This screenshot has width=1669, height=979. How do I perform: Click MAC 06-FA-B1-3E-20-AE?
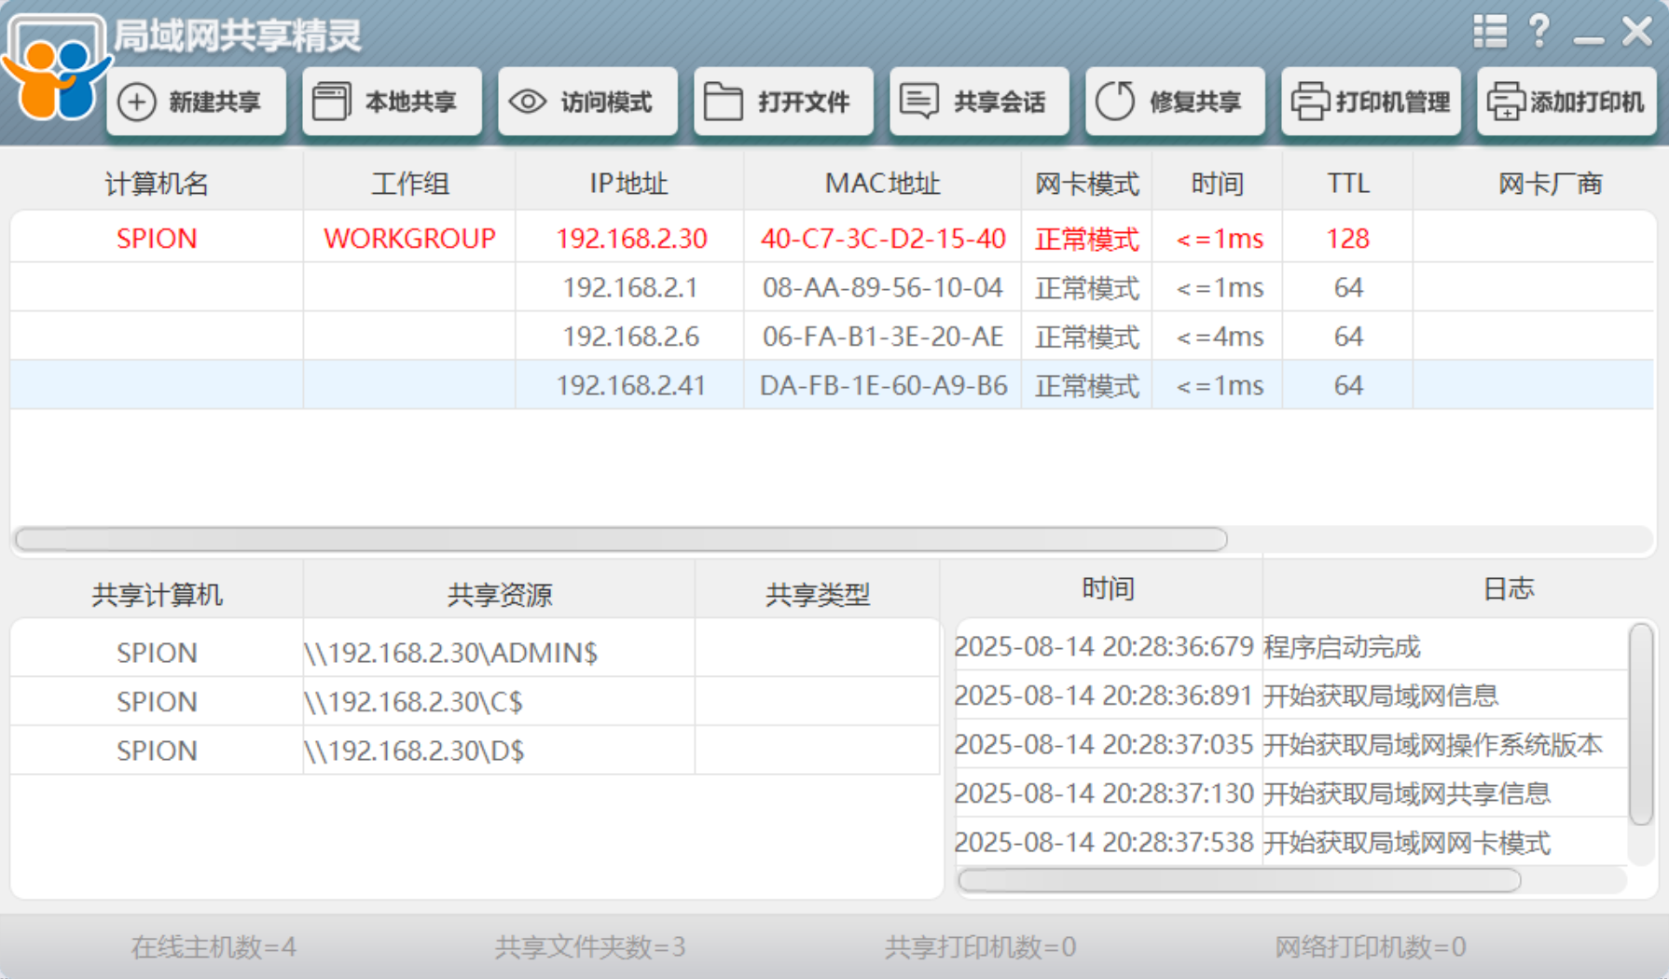point(883,337)
